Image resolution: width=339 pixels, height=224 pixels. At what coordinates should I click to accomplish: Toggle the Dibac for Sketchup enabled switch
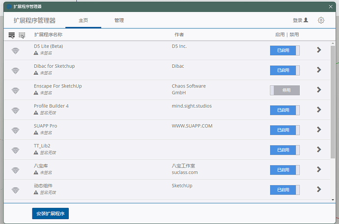285,70
